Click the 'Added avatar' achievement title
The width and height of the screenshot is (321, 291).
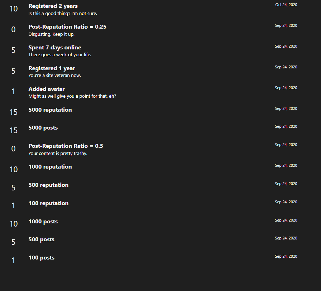[47, 89]
